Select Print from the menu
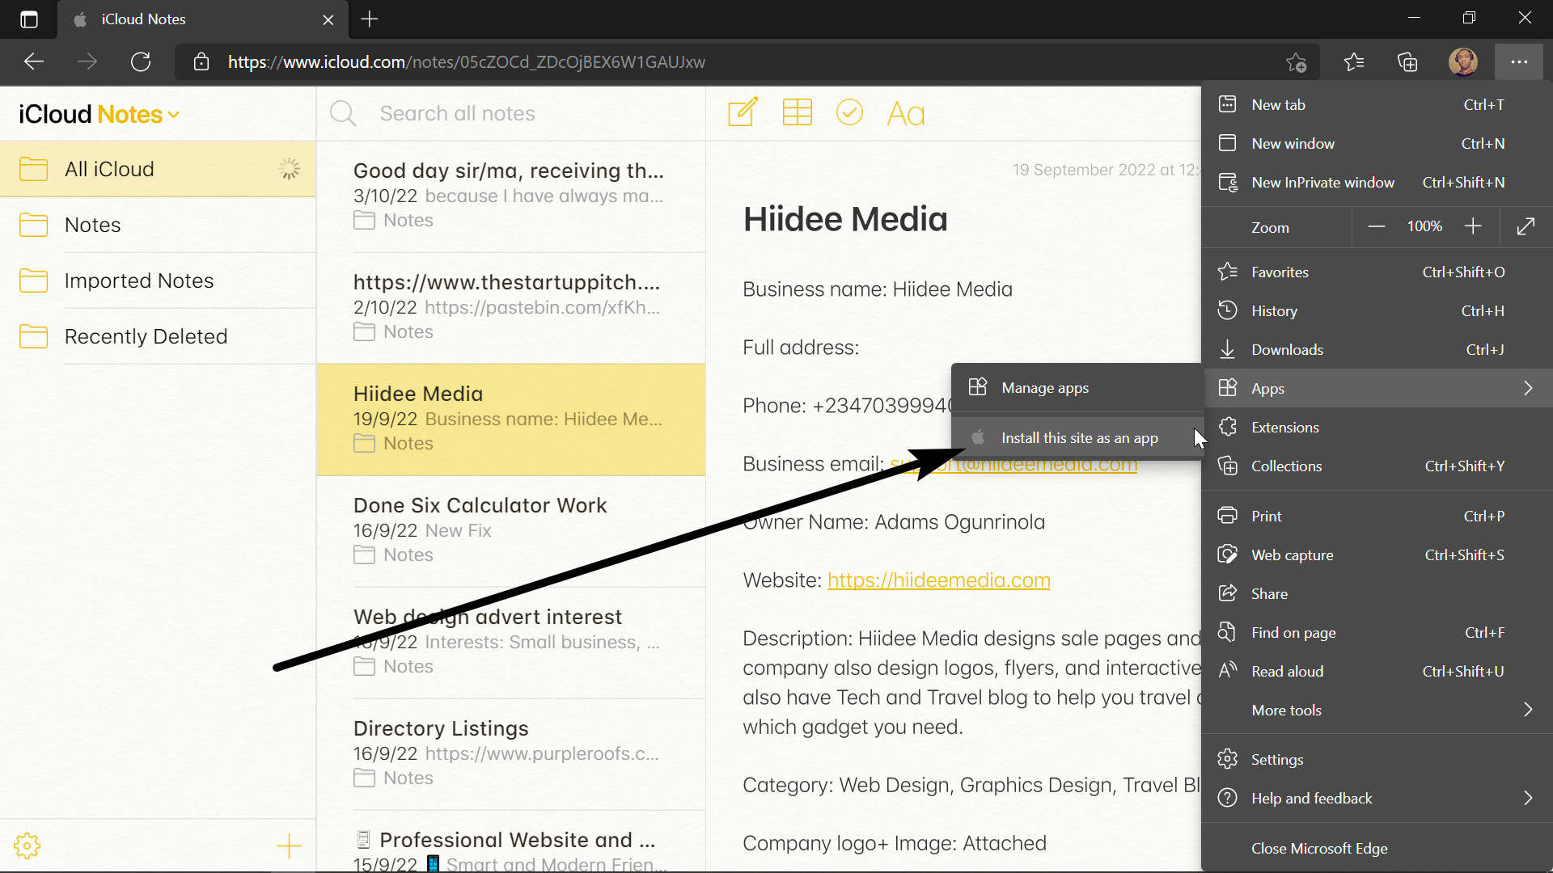1553x873 pixels. click(x=1377, y=516)
